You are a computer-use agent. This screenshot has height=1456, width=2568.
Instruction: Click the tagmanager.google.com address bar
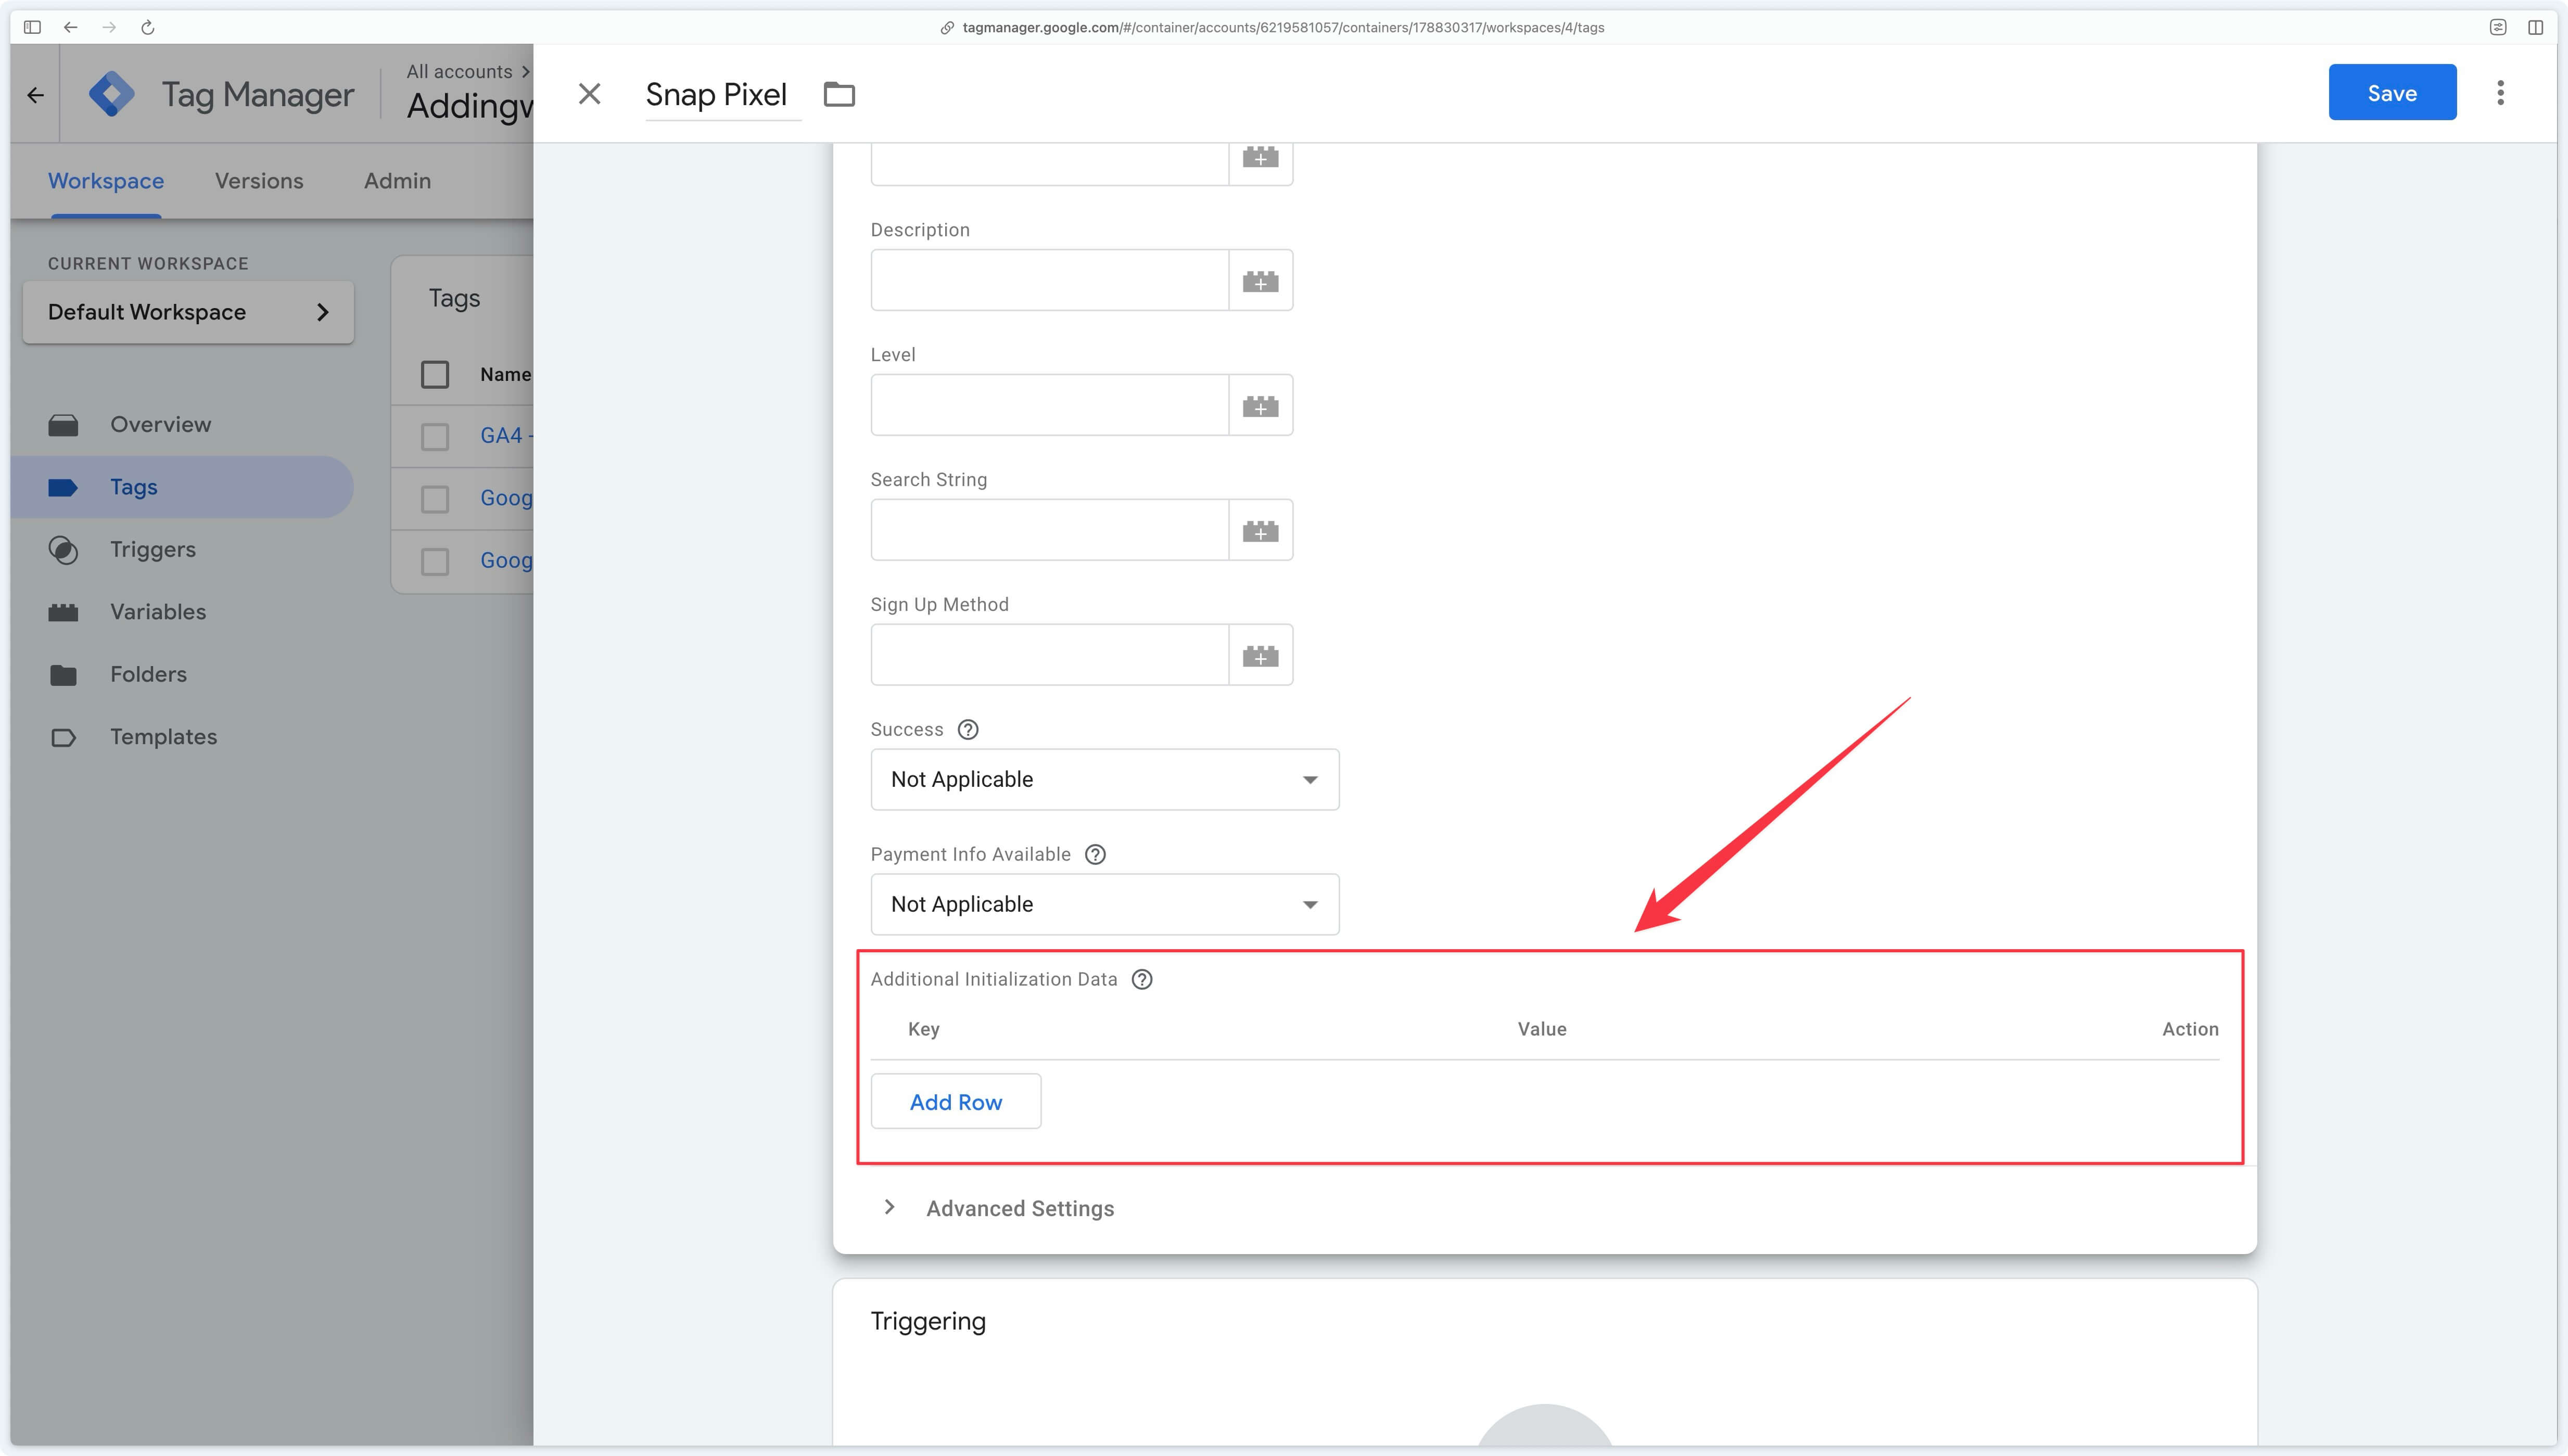click(1272, 28)
